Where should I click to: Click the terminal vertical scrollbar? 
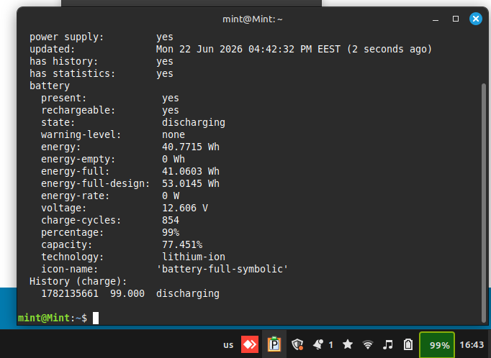(484, 203)
